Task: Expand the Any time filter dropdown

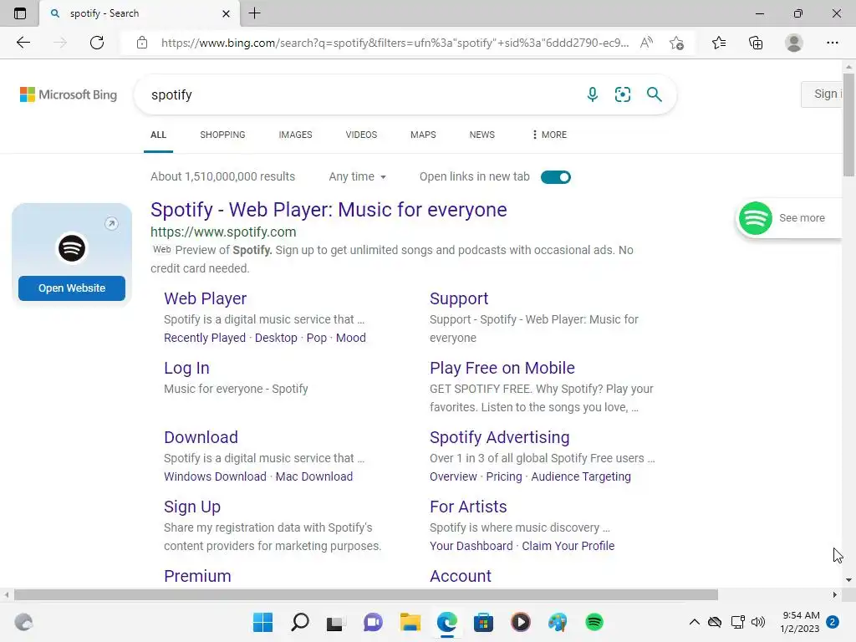Action: 358,177
